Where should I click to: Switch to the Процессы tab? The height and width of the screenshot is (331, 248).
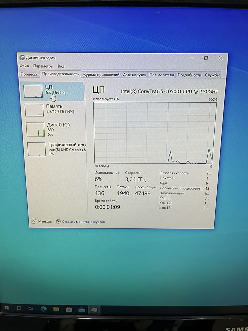pos(29,74)
